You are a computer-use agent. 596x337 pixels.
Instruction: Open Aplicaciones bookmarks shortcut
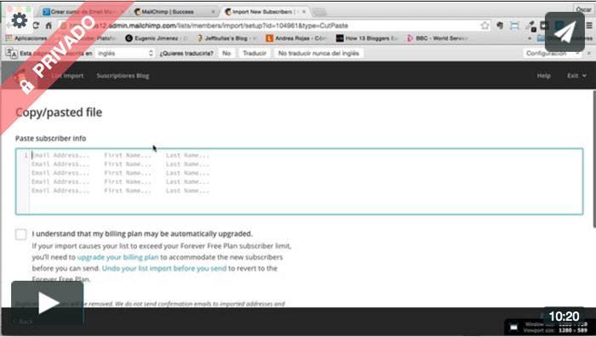26,38
